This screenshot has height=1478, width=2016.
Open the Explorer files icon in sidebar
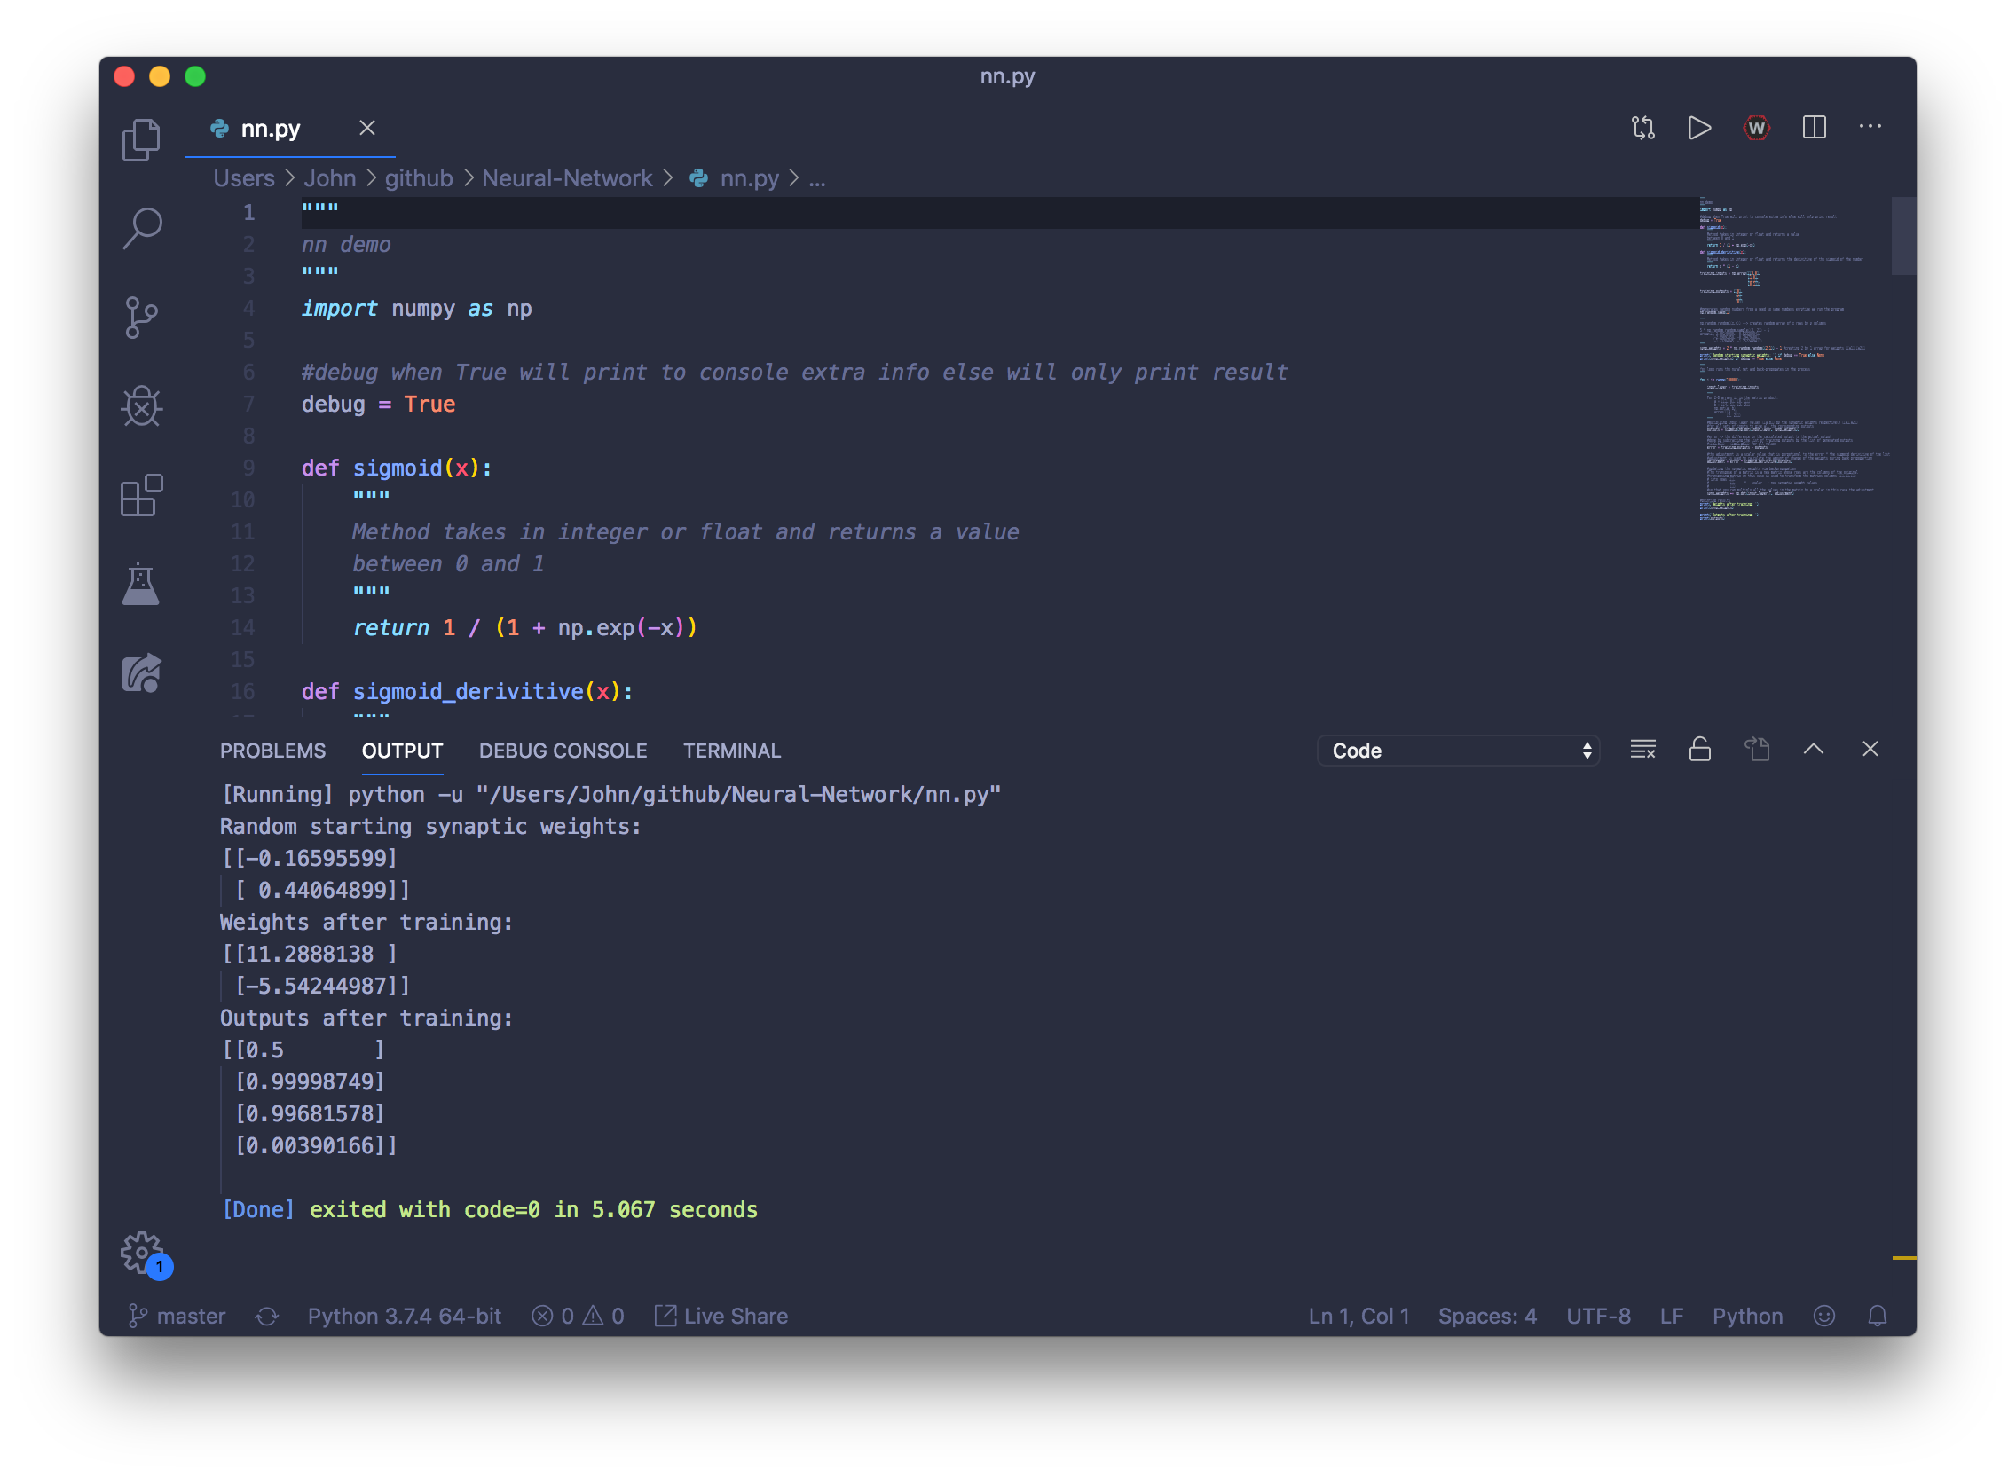(x=141, y=139)
